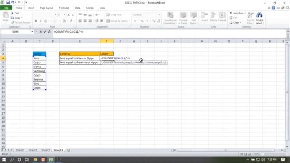Confirm formula with checkmark Enter button
Image resolution: width=290 pixels, height=163 pixels.
coord(45,32)
